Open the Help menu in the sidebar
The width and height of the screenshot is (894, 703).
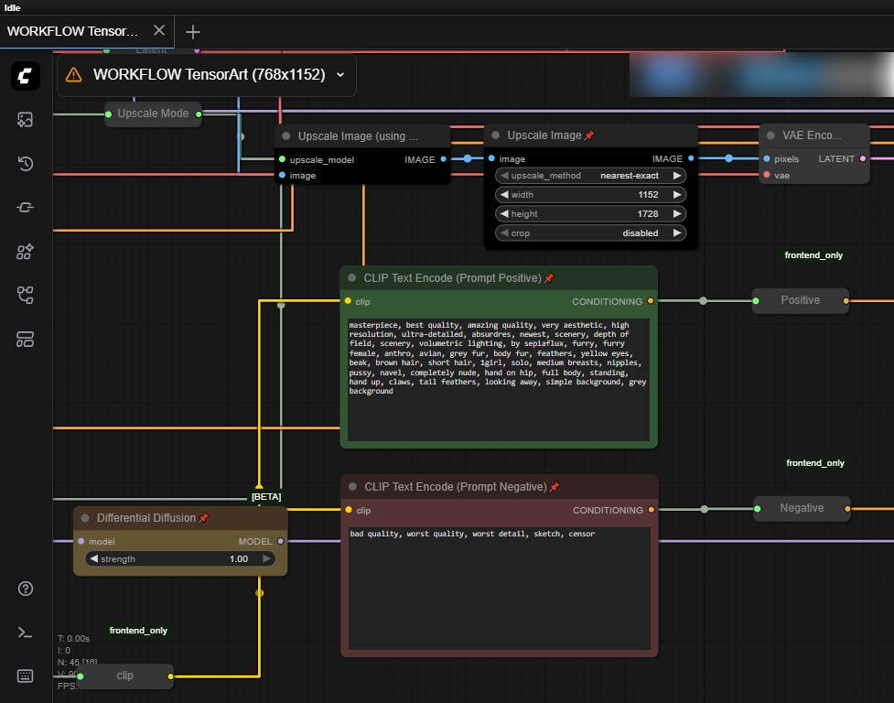(x=25, y=589)
